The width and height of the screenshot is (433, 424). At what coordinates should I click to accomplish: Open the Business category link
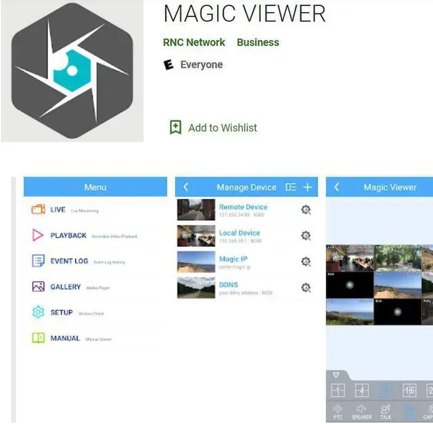(x=258, y=42)
